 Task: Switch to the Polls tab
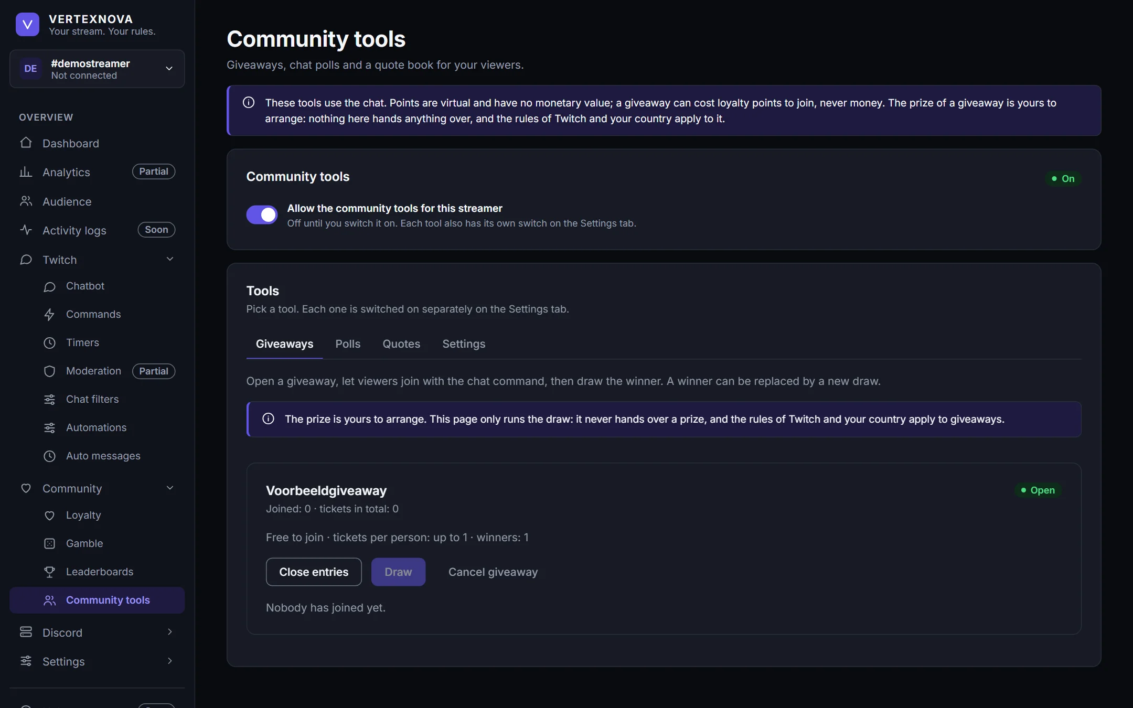[x=348, y=344]
